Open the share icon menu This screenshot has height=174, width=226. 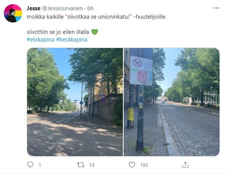point(185,164)
